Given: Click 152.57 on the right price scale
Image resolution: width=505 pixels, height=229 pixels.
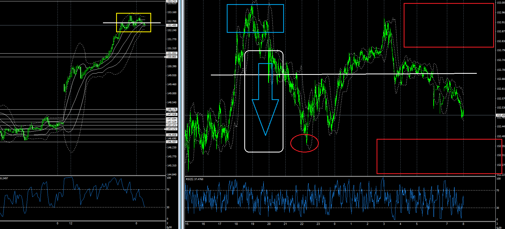Looking at the screenshot, I should (501, 98).
